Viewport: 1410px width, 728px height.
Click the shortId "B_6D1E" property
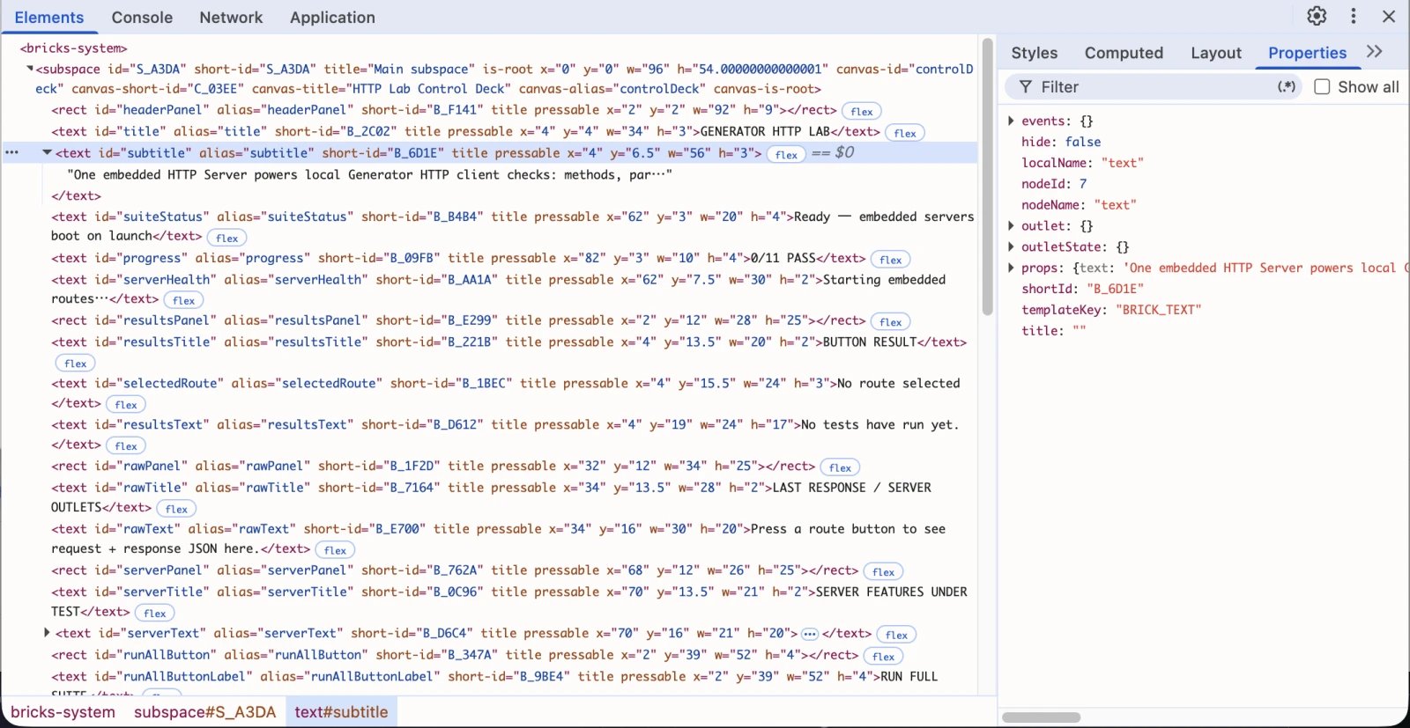tap(1082, 289)
